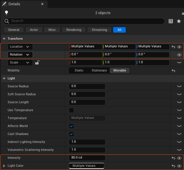Click the search magnifier icon
This screenshot has height=170, width=184.
(7, 21)
